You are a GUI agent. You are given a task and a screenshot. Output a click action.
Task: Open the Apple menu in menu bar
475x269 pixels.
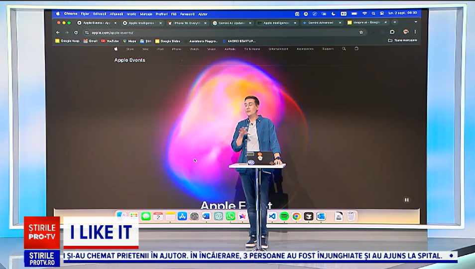coord(58,13)
